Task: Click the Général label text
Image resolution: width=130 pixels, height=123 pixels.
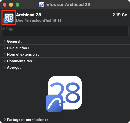Action: tap(15, 41)
